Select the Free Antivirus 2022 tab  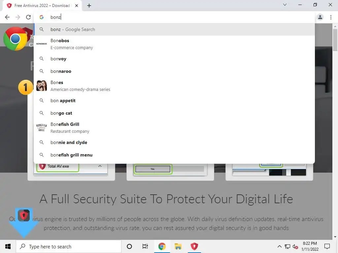[42, 6]
